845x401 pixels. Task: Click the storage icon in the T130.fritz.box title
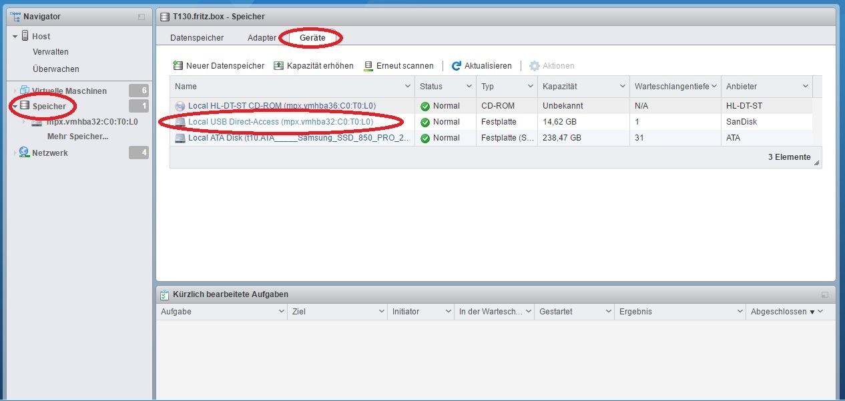click(165, 16)
